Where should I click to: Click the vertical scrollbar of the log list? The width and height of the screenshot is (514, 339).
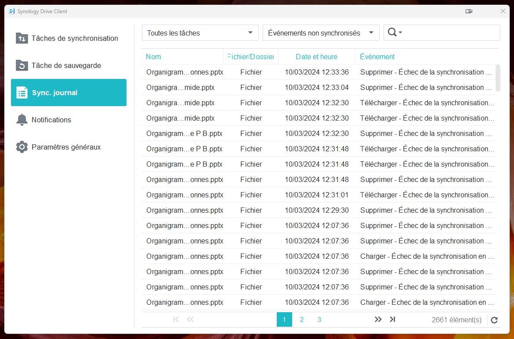[x=497, y=78]
